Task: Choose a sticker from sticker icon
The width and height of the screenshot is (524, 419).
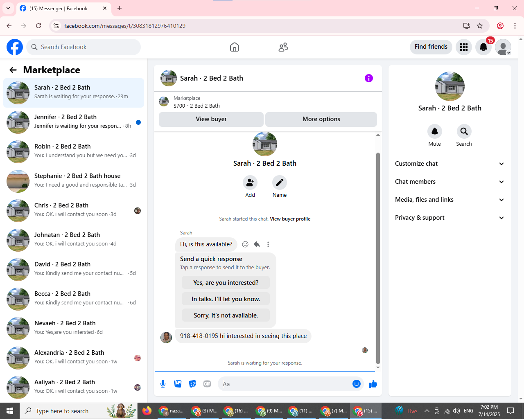Action: click(192, 384)
